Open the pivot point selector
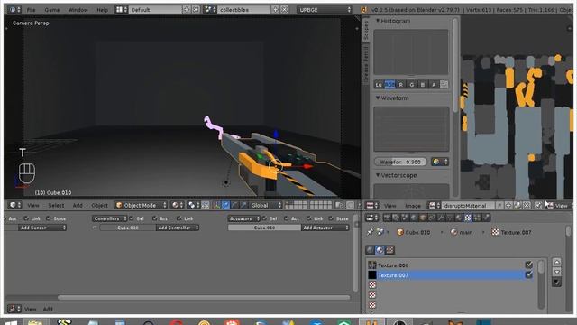The image size is (577, 325). coord(193,205)
